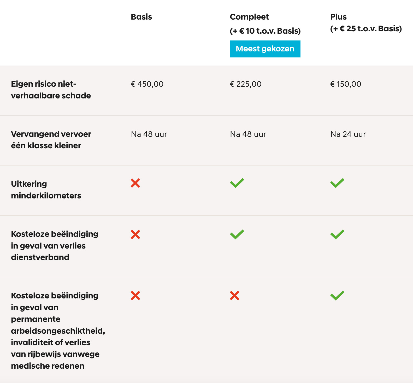This screenshot has width=413, height=383.
Task: Select the Basis column header
Action: (141, 17)
